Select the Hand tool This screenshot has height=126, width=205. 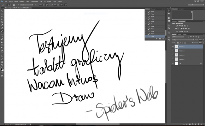(x=2, y=62)
